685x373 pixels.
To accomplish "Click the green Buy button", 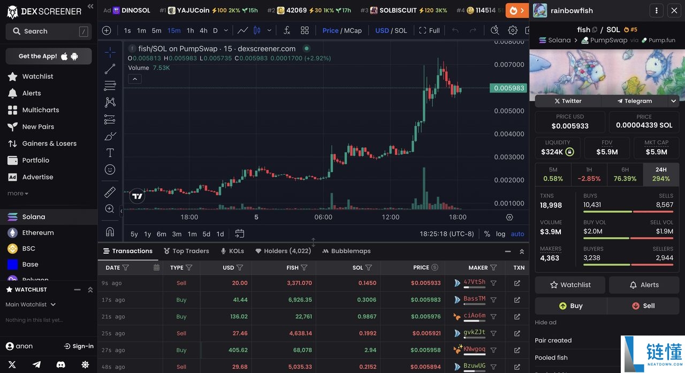I will click(570, 306).
